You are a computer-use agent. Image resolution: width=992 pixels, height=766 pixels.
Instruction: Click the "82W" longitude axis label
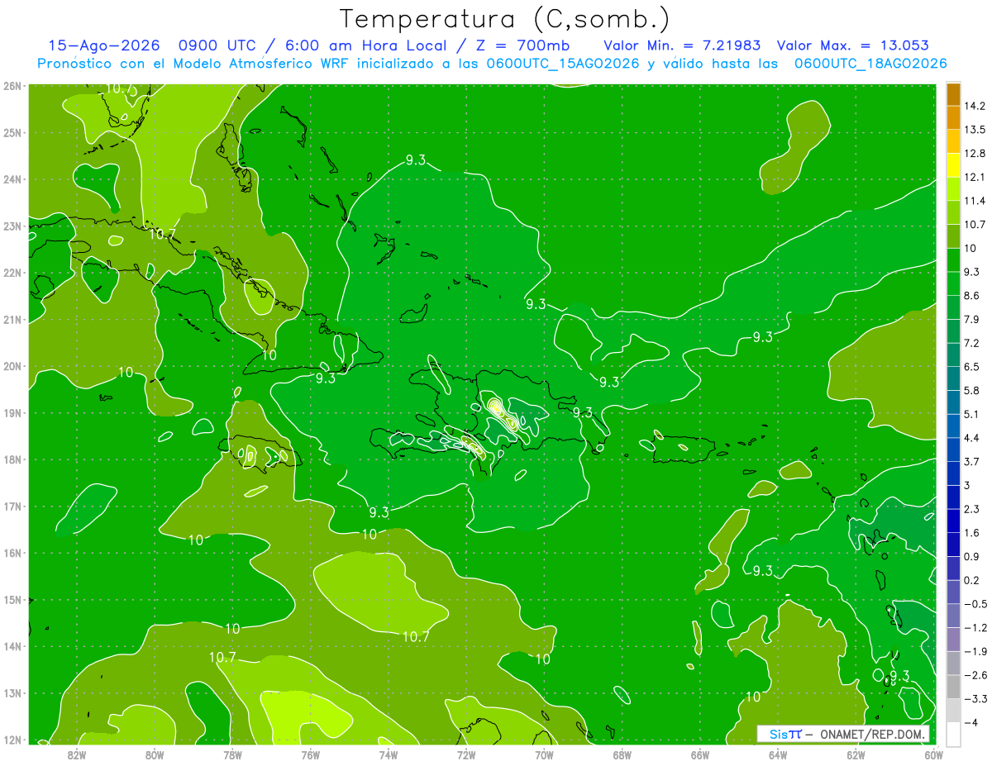(76, 754)
